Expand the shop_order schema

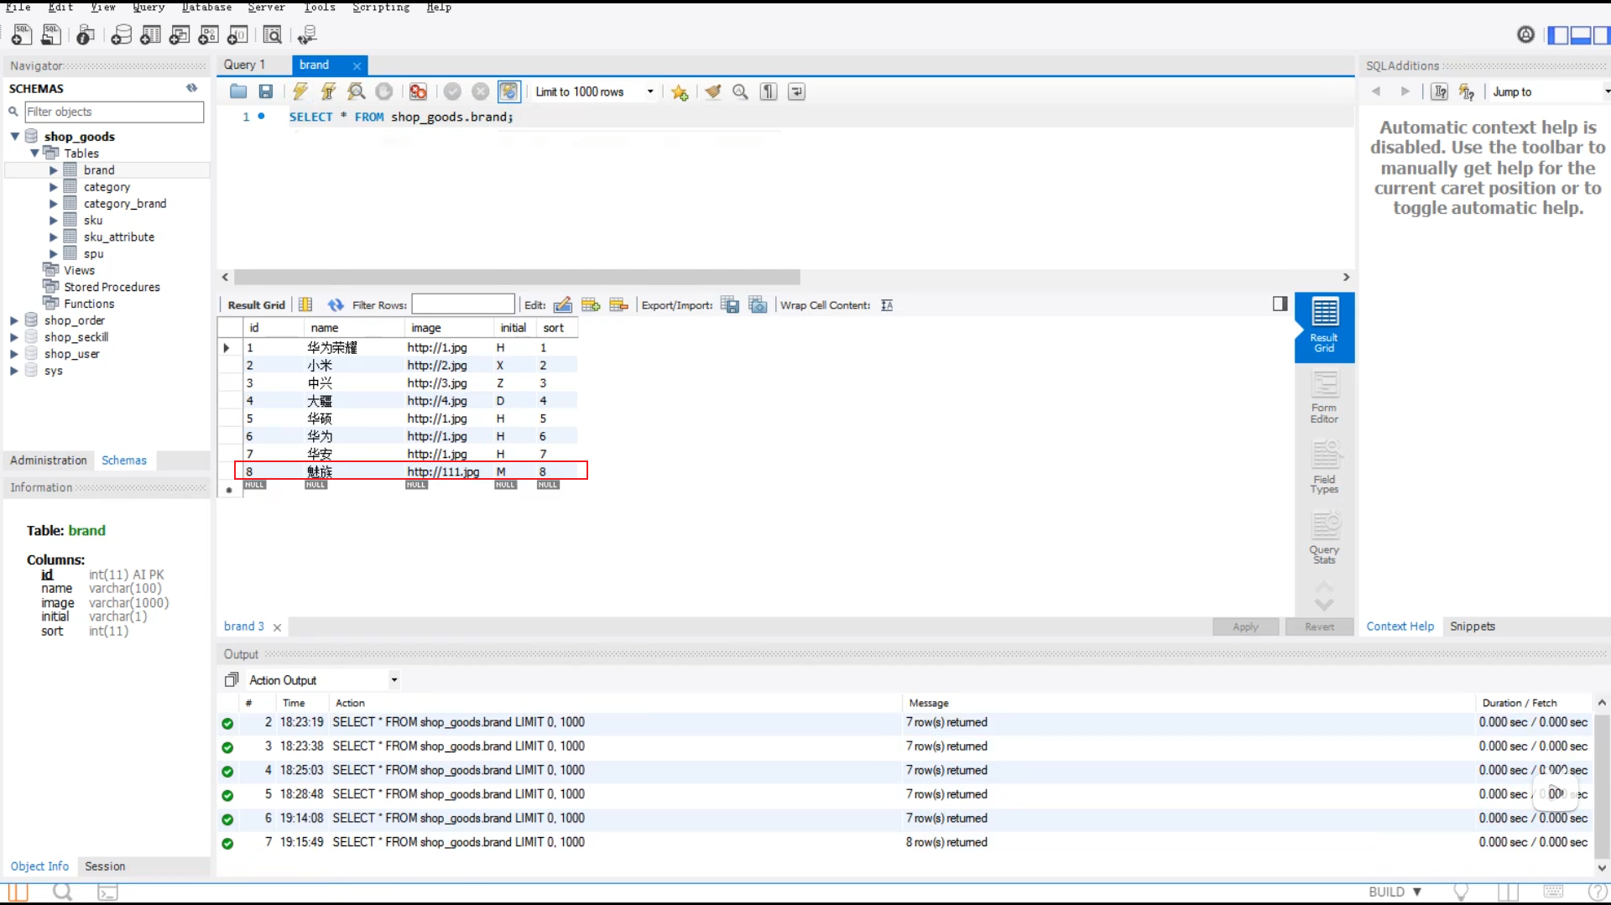click(x=14, y=320)
